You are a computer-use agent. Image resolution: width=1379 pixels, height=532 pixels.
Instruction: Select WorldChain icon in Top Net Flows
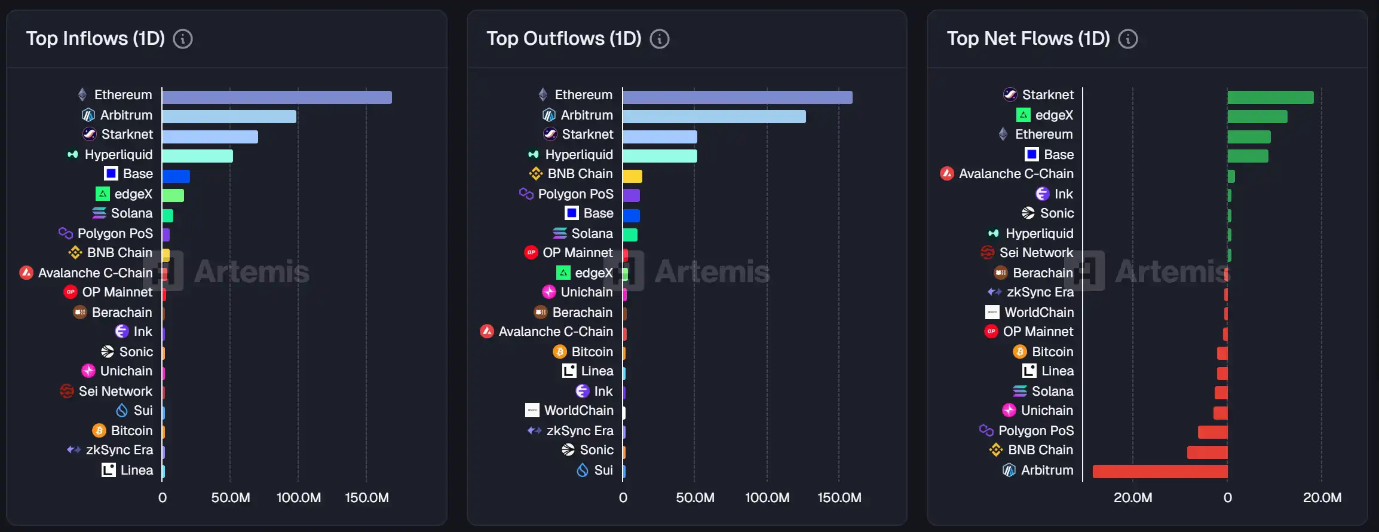(x=992, y=312)
